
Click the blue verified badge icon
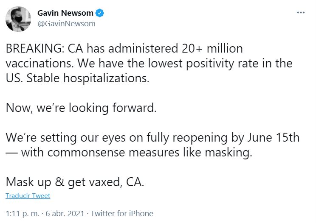coord(100,13)
